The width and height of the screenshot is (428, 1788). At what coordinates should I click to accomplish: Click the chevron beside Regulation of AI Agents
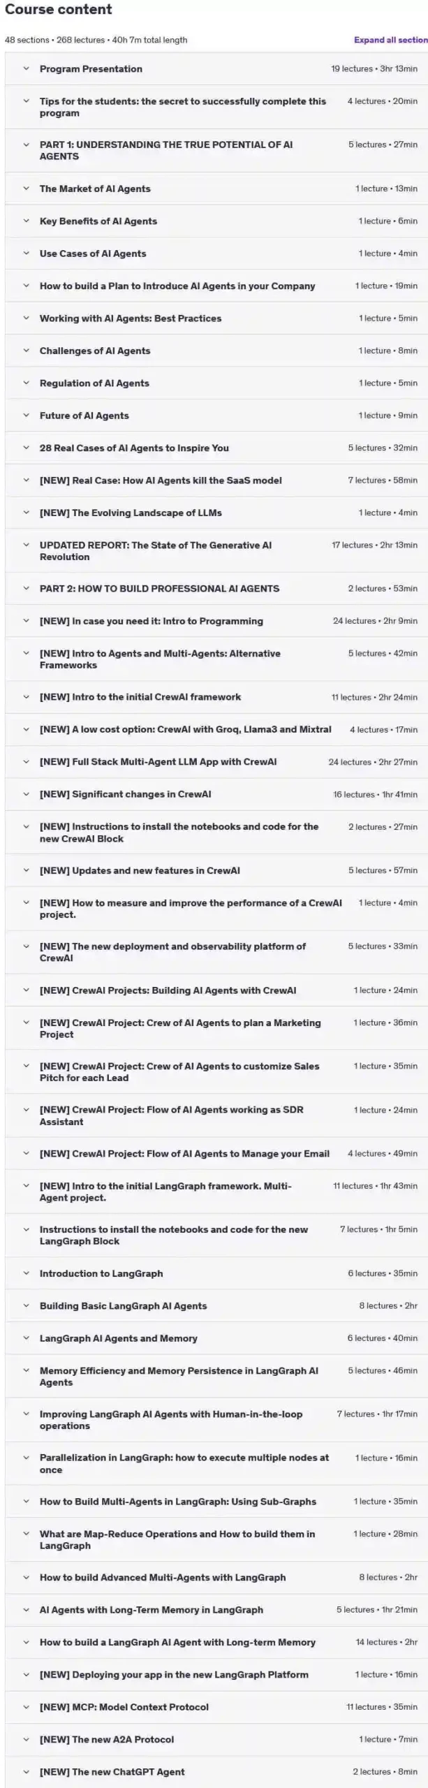point(26,383)
